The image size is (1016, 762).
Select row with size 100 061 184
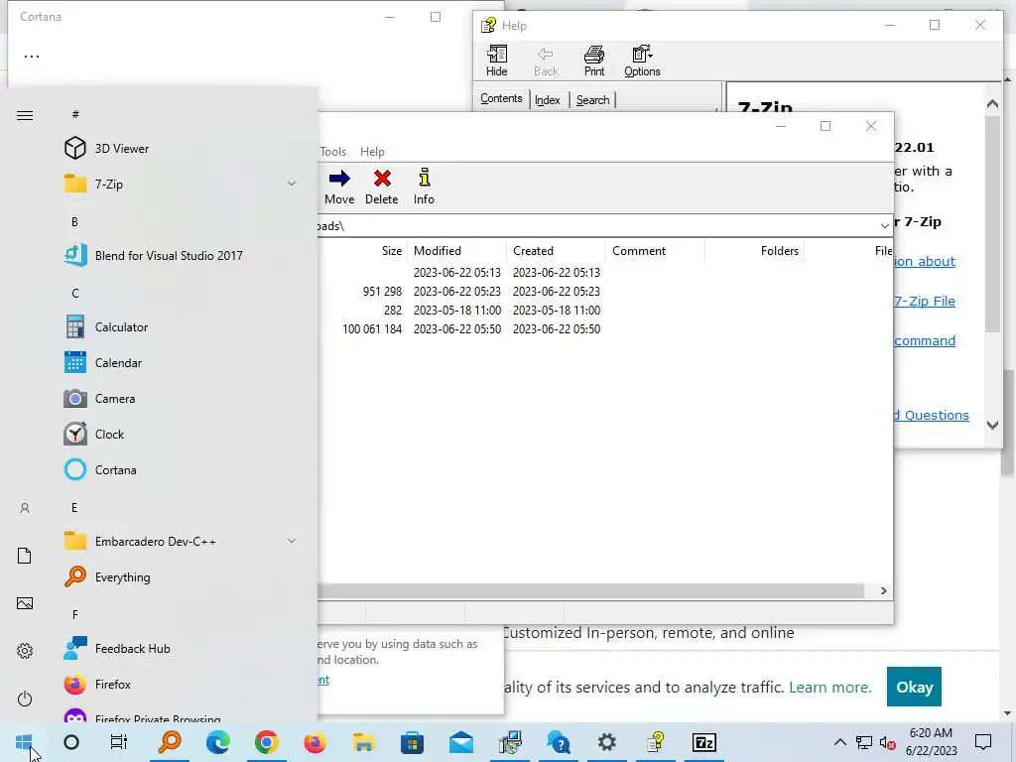[x=605, y=329]
